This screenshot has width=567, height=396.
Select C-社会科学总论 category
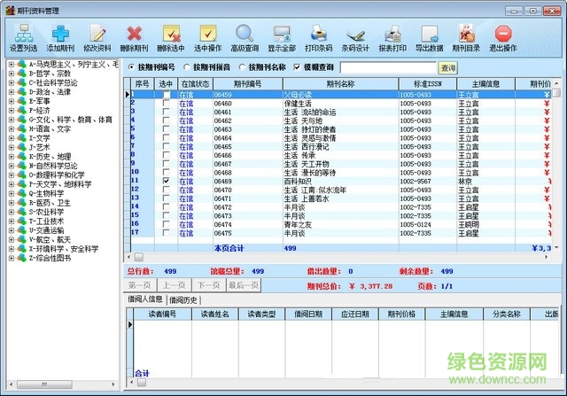tap(53, 82)
